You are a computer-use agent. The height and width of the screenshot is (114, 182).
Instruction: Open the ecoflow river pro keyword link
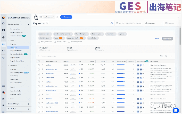[x=51, y=90]
